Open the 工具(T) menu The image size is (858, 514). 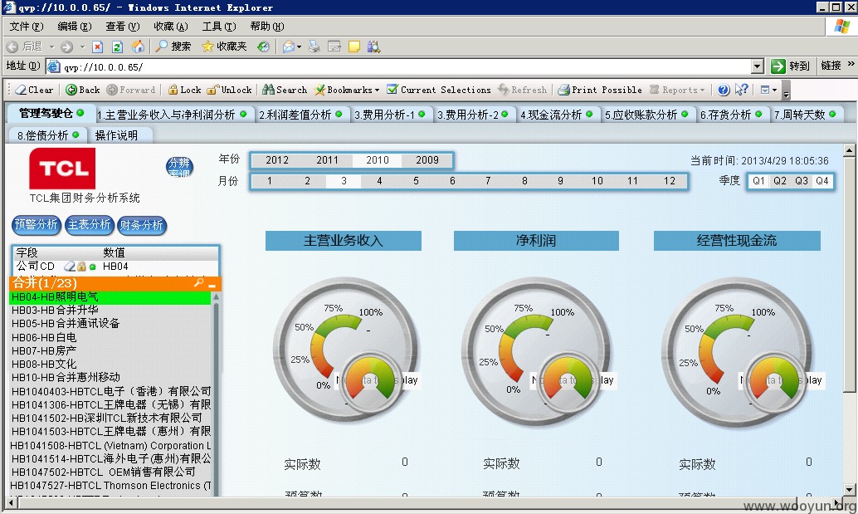[219, 27]
